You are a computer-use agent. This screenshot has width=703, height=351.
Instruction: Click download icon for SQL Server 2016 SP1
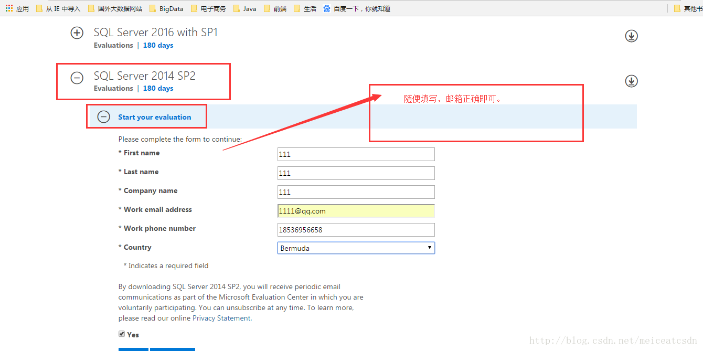point(631,36)
